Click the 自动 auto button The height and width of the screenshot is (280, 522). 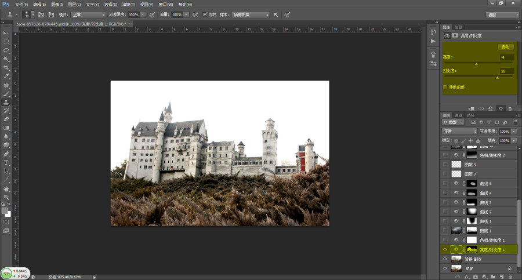tap(506, 47)
